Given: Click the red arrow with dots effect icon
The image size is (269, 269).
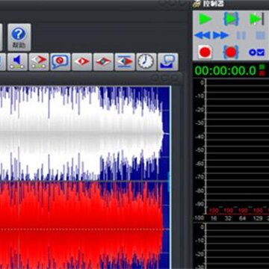Looking at the screenshot, I should (x=39, y=62).
